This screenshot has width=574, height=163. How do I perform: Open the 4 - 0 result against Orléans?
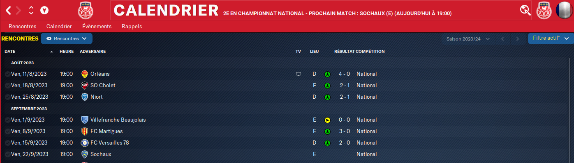(344, 74)
